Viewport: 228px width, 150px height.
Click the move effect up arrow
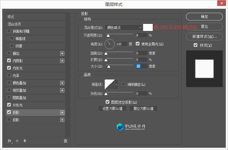(17, 141)
